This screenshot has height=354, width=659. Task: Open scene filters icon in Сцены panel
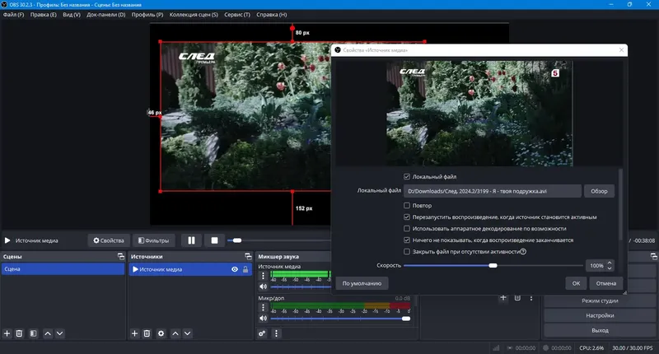click(33, 333)
